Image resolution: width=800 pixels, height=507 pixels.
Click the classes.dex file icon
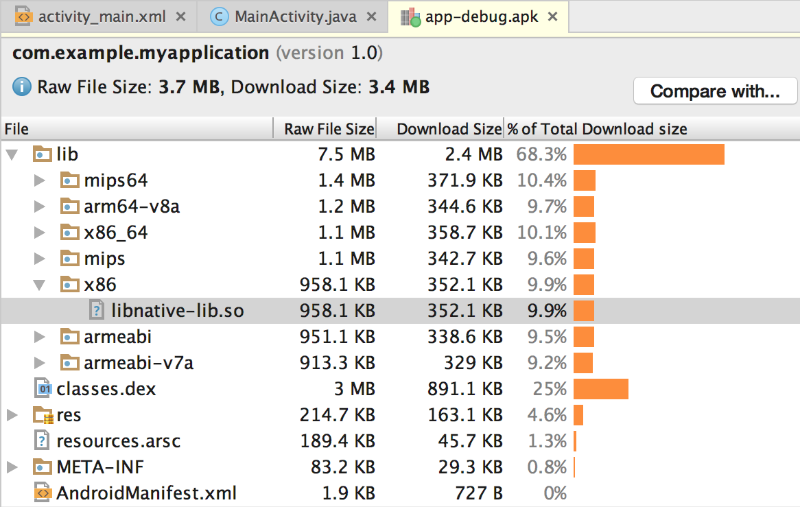tap(43, 389)
